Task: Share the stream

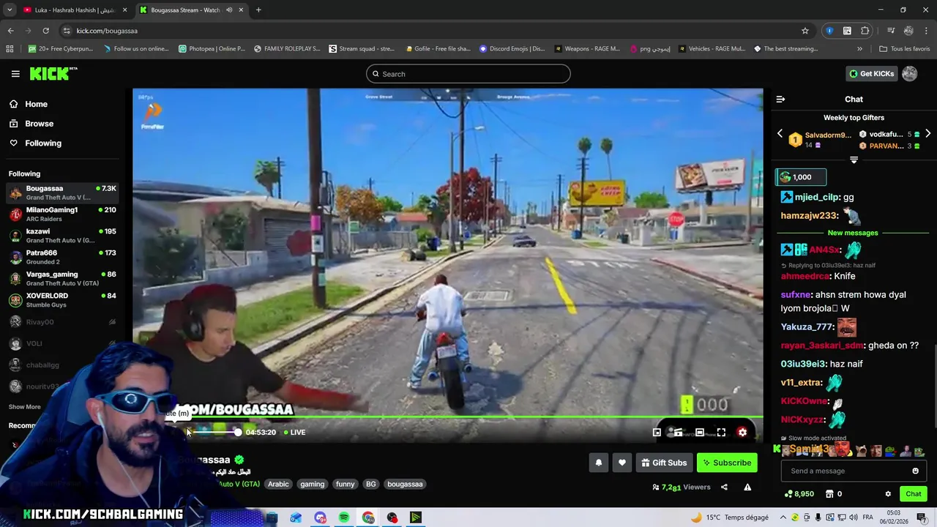Action: pyautogui.click(x=724, y=487)
